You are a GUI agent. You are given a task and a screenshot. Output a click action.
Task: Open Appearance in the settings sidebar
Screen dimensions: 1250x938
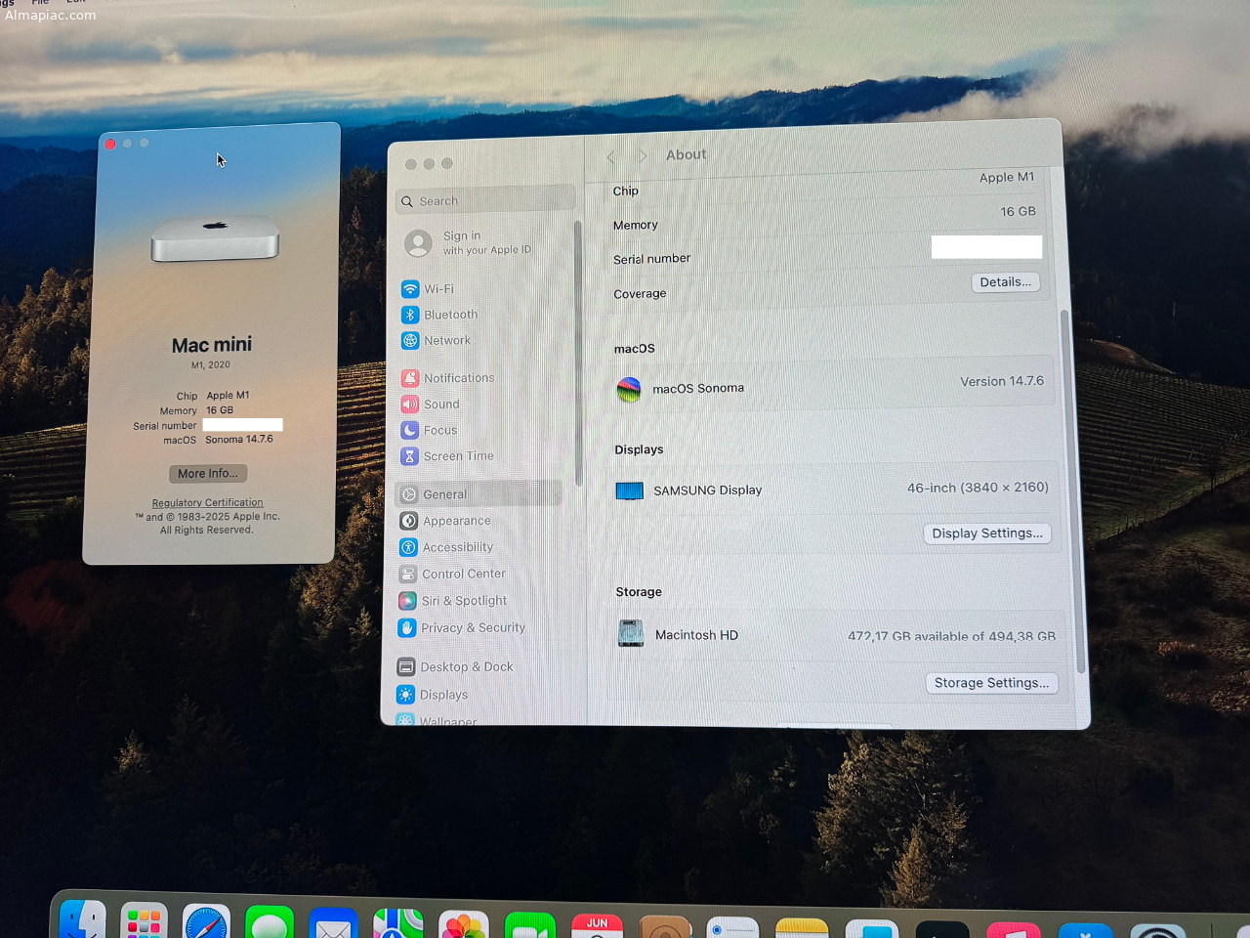[x=445, y=521]
